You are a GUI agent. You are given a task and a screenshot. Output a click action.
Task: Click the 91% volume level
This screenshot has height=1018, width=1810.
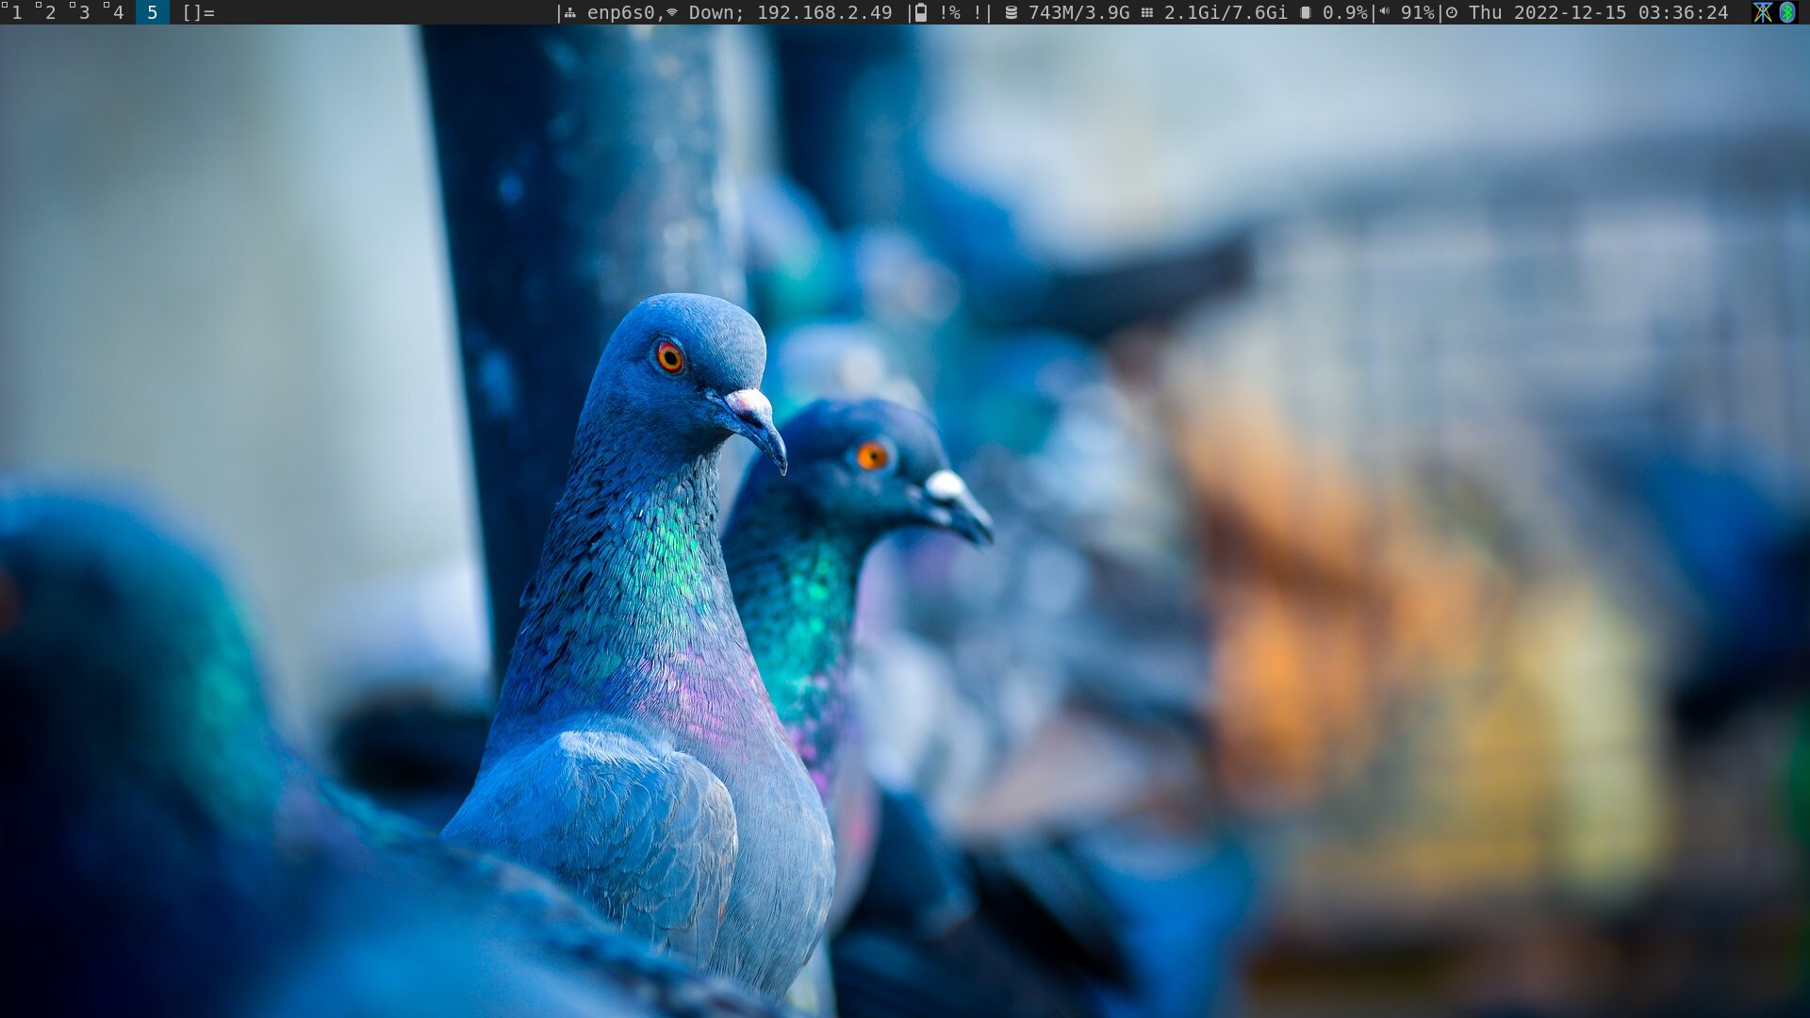[x=1418, y=12]
